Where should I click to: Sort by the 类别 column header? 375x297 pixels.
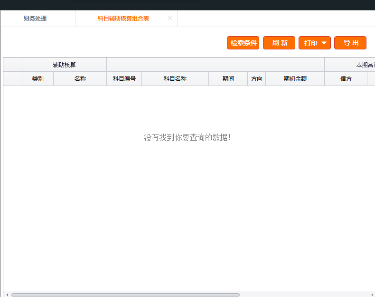pyautogui.click(x=37, y=79)
